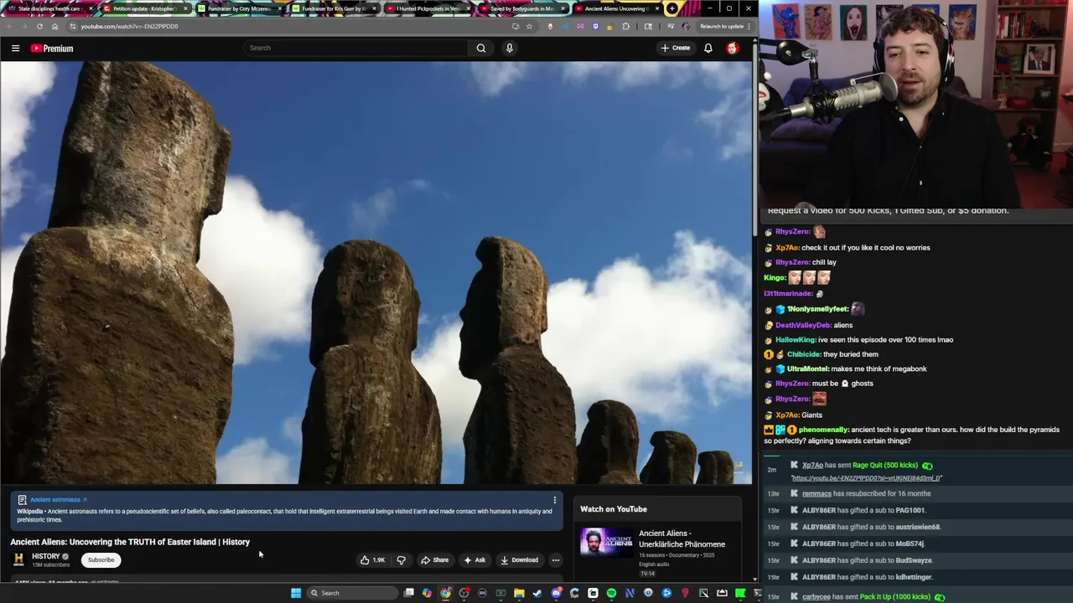Switch to the Petition update tab
Screen dimensions: 1073x603
[x=143, y=8]
